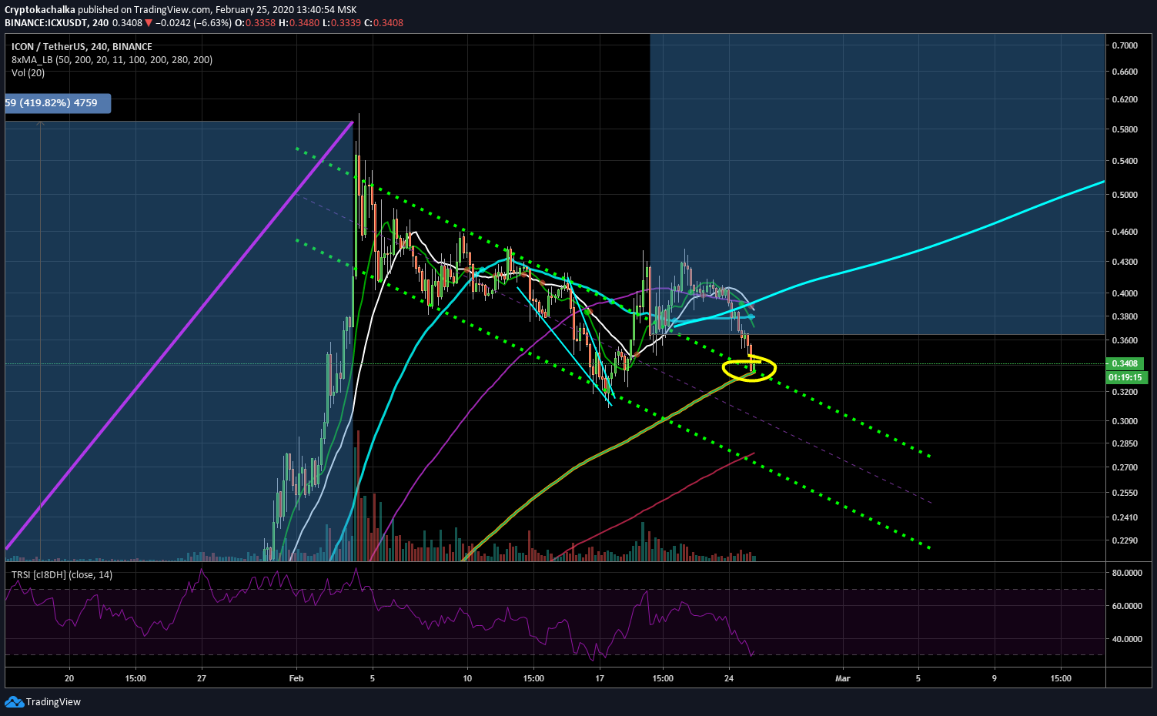
Task: Click the open value O:0.3358
Action: pos(255,23)
